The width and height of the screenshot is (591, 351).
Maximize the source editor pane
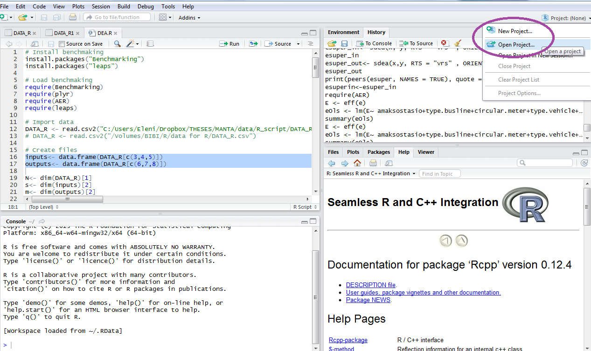[313, 33]
